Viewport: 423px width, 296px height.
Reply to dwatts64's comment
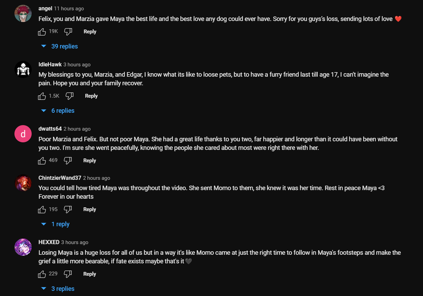(x=89, y=160)
